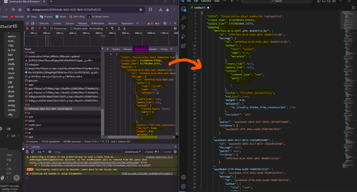Open the File menu in VS Code
This screenshot has width=357, height=192.
pyautogui.click(x=189, y=1)
